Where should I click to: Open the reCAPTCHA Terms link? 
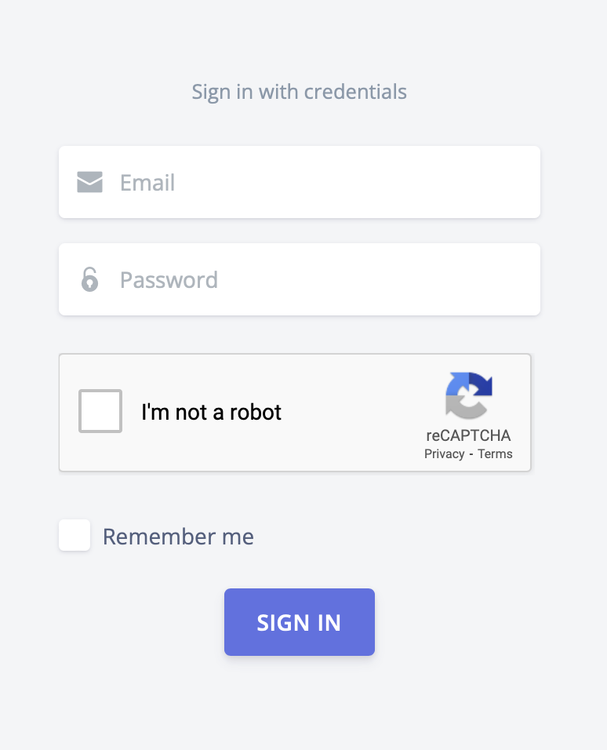pos(495,454)
